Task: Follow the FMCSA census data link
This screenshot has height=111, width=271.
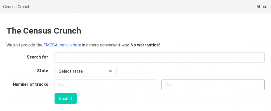Action: pyautogui.click(x=62, y=45)
